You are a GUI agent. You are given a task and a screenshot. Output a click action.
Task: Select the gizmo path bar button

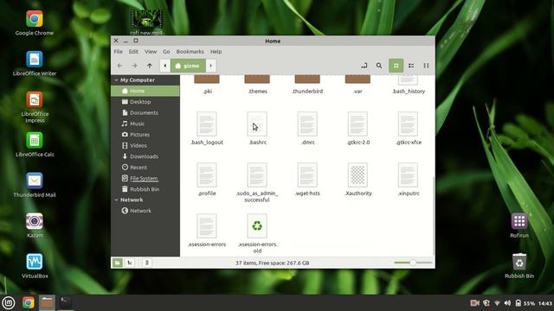[188, 66]
